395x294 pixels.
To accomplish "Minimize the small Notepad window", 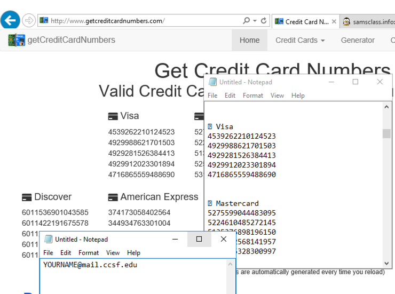I will click(175, 239).
